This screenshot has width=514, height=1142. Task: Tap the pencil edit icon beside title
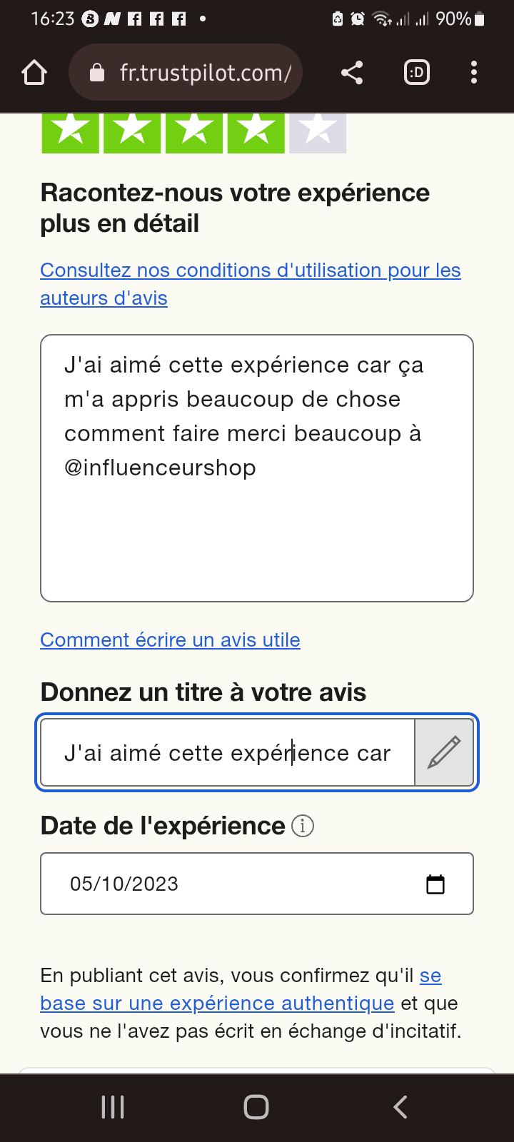pos(444,753)
